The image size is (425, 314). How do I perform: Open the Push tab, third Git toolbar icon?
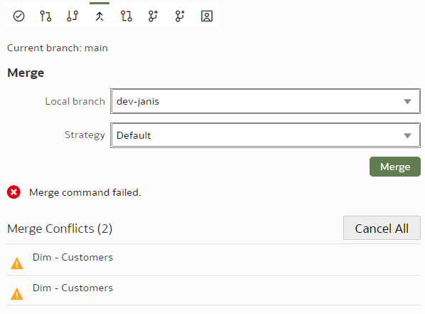(72, 16)
